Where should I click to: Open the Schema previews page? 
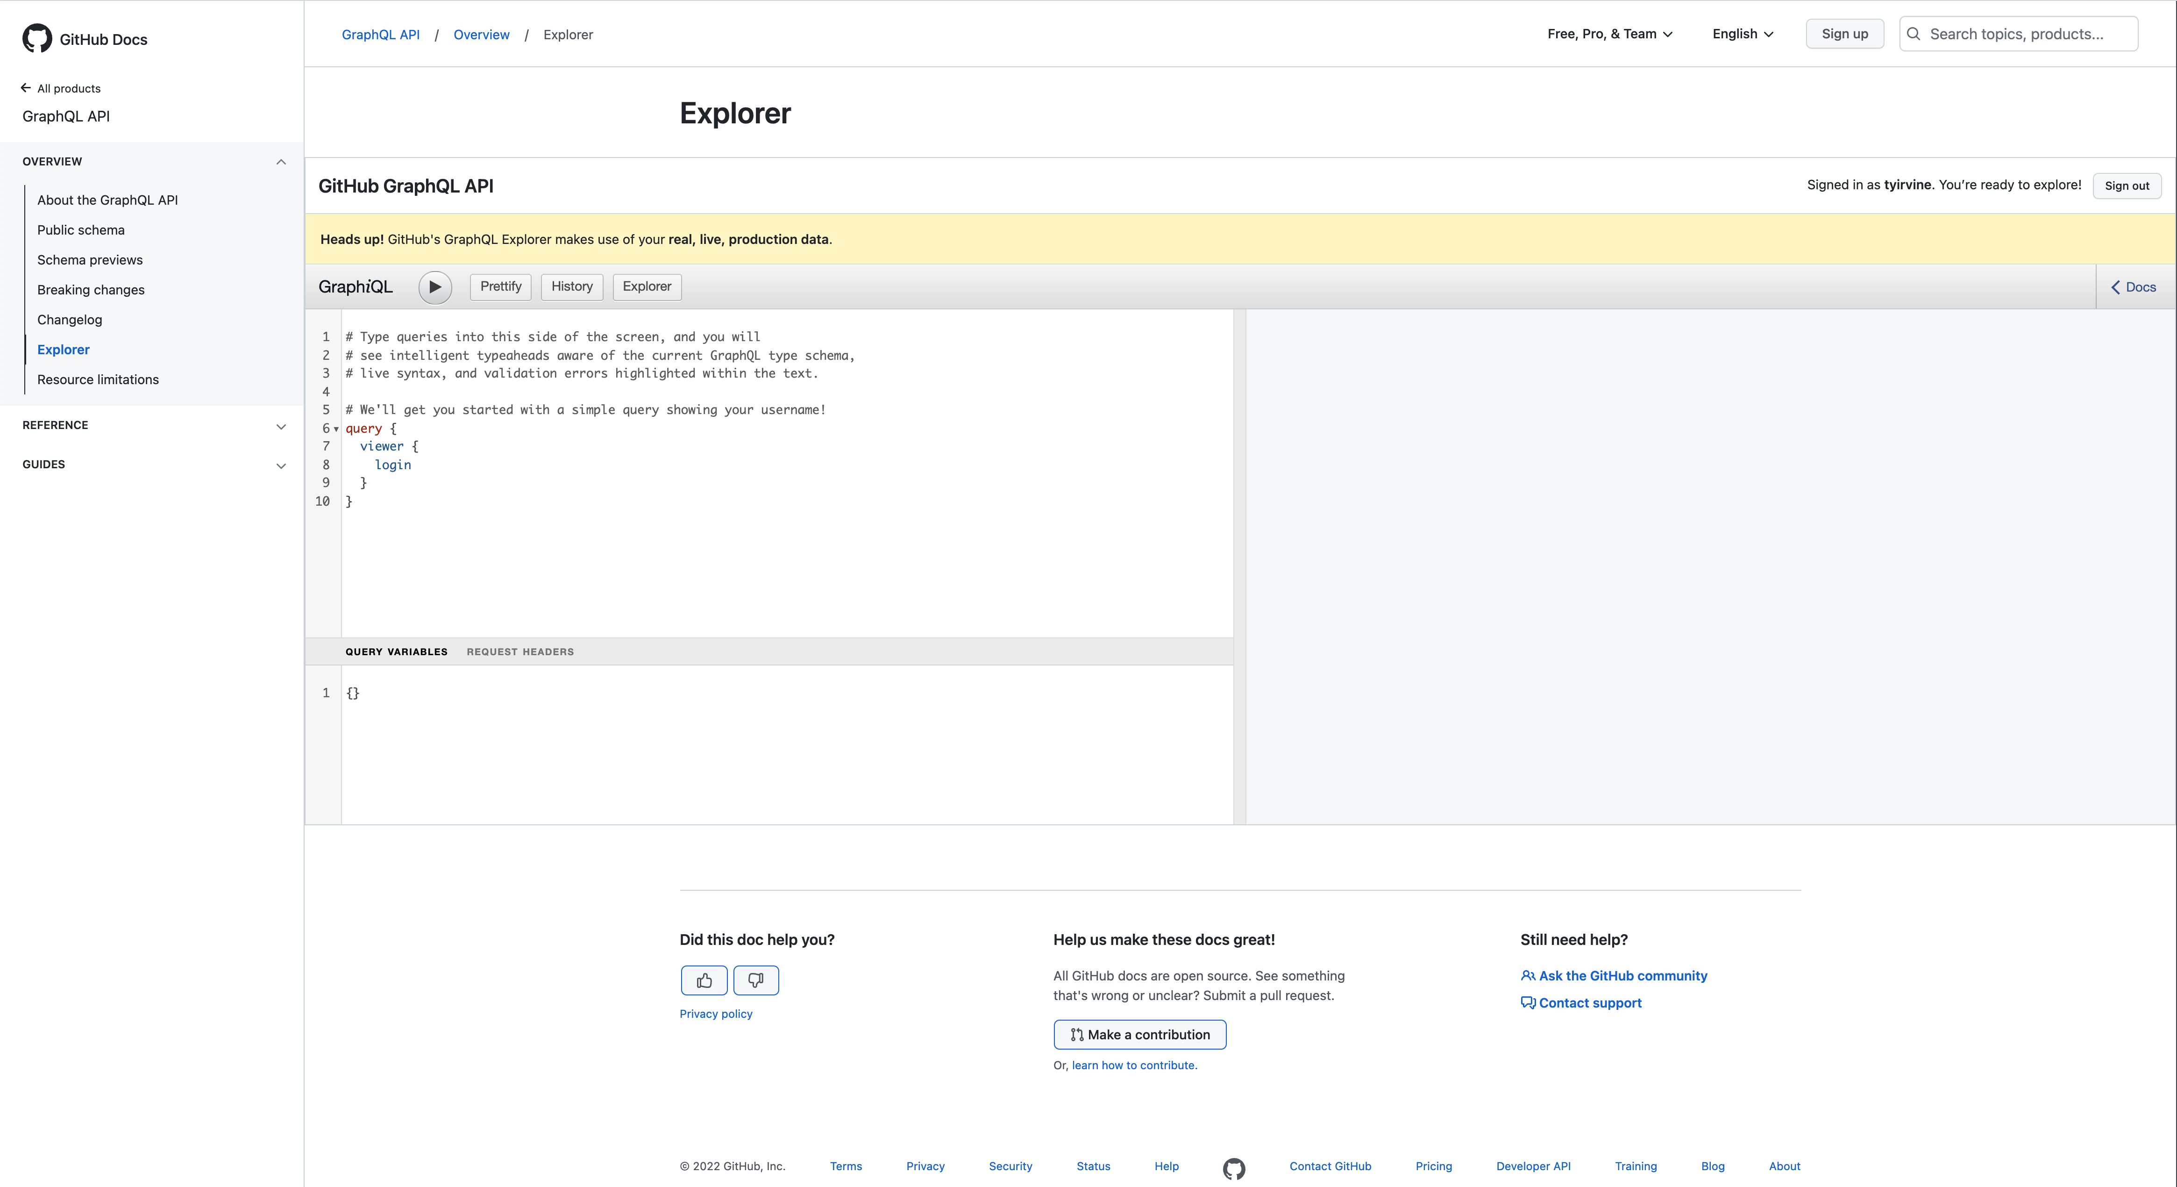pos(90,260)
